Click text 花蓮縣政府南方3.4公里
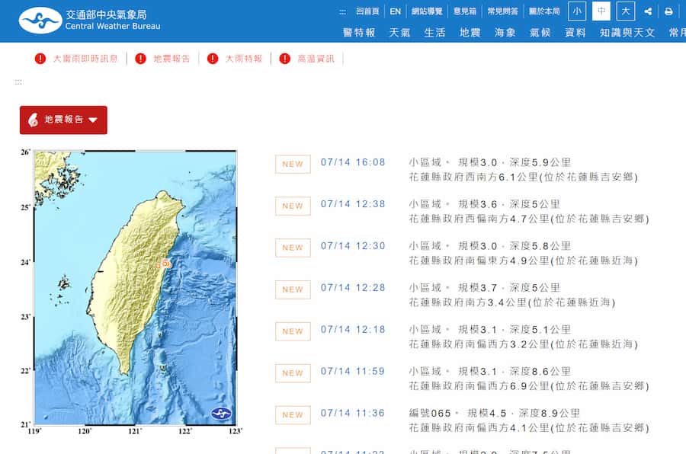The width and height of the screenshot is (686, 454). click(x=468, y=302)
